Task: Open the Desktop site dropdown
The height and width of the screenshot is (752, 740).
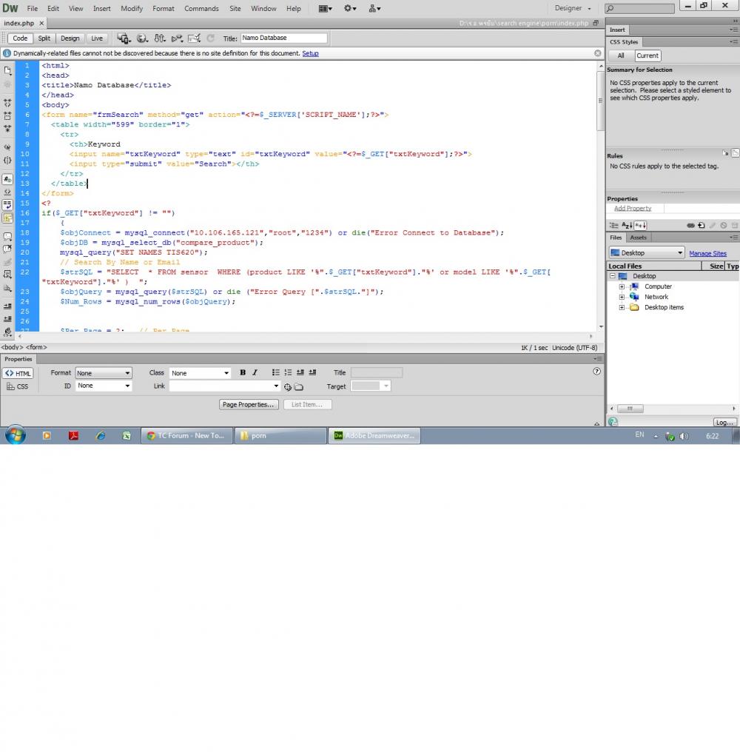Action: pos(647,252)
